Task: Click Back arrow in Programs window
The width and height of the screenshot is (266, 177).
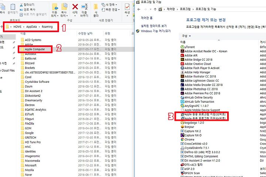Action: pyautogui.click(x=139, y=9)
